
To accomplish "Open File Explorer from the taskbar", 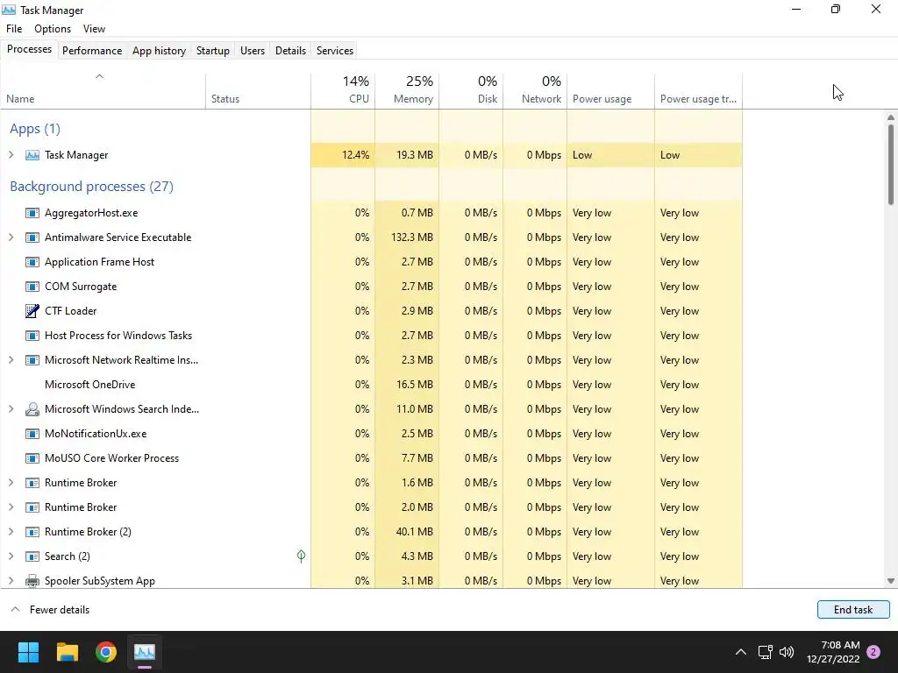I will click(x=67, y=652).
